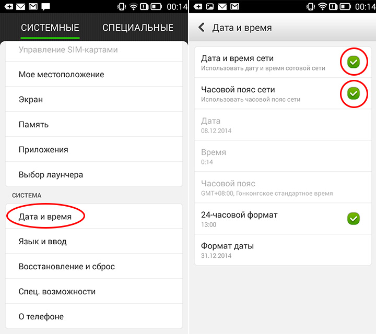Tap the message bubble icon in the status bar

pos(45,7)
